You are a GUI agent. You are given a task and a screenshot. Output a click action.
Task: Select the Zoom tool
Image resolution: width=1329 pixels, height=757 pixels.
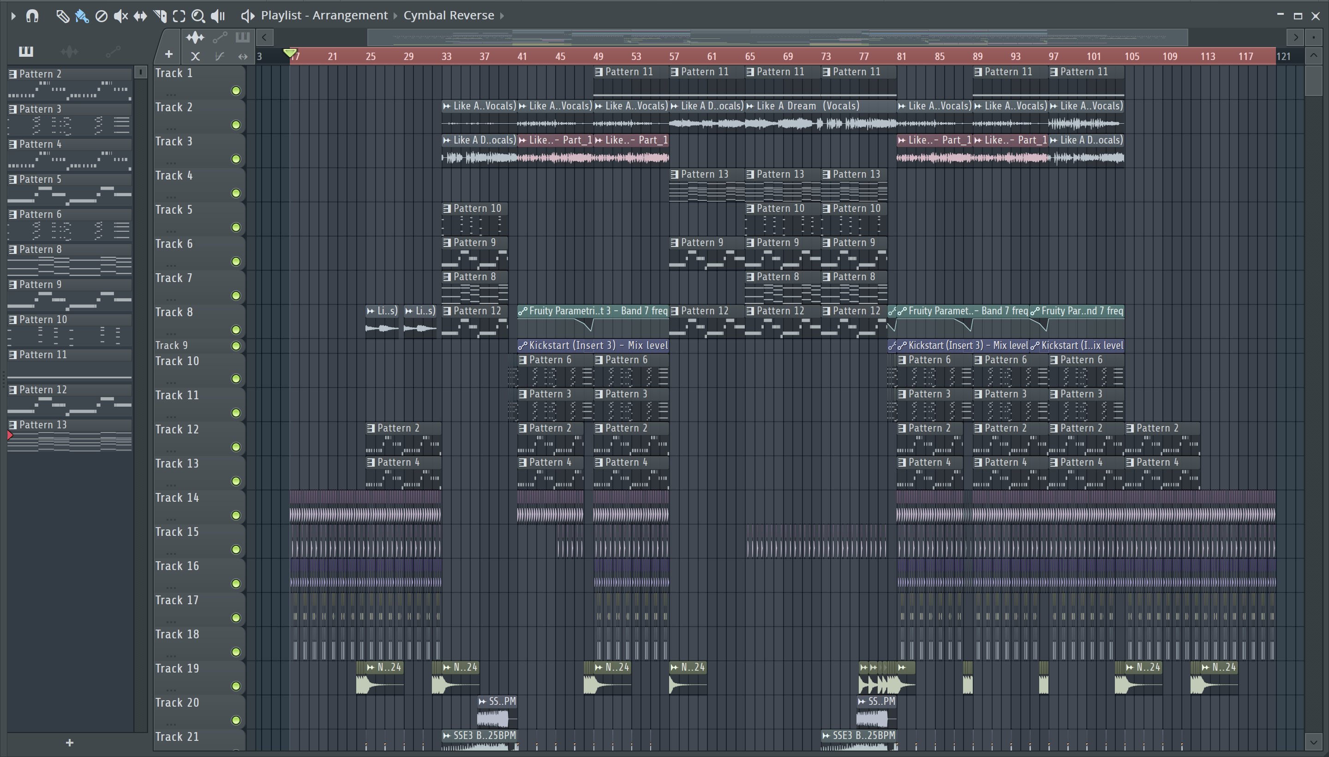pyautogui.click(x=198, y=16)
